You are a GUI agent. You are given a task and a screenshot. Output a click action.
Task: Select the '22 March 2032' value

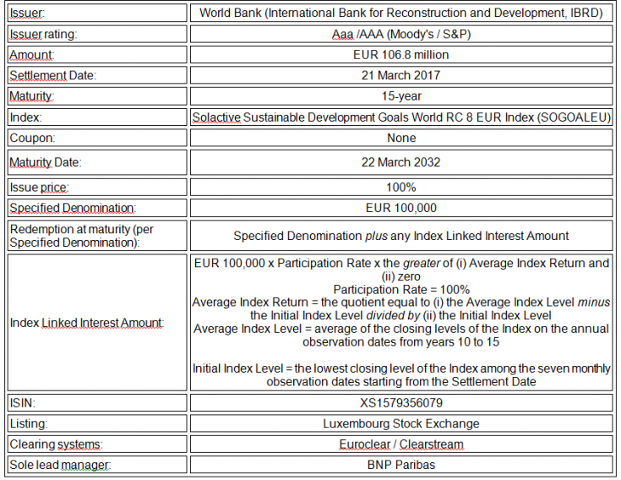(400, 162)
